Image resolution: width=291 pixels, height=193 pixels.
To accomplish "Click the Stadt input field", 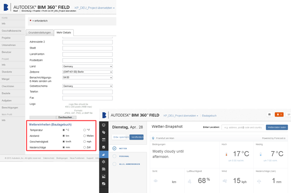I will point(87,48).
